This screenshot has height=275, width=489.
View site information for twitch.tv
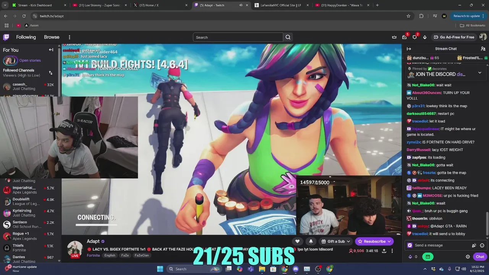coord(35,16)
